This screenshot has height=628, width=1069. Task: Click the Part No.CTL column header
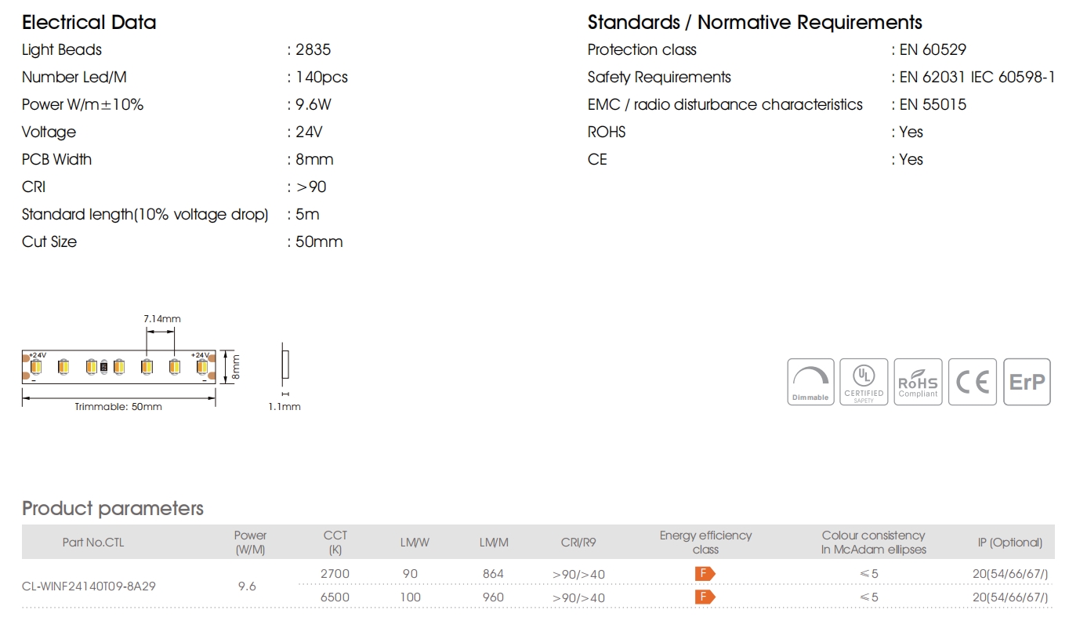[93, 543]
